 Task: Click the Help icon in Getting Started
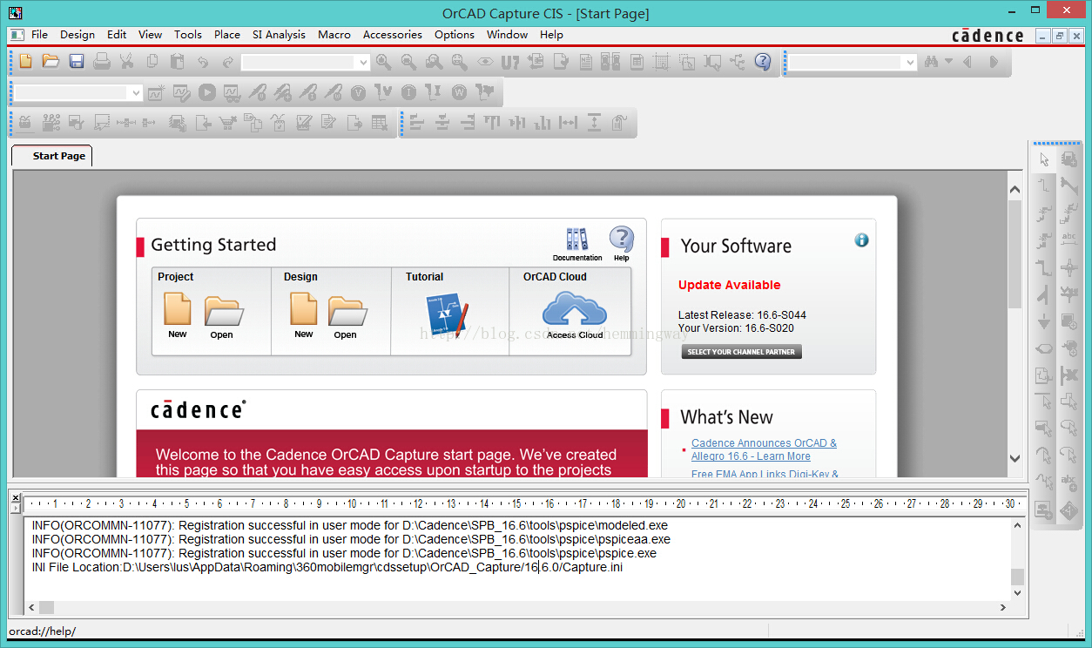pos(621,239)
